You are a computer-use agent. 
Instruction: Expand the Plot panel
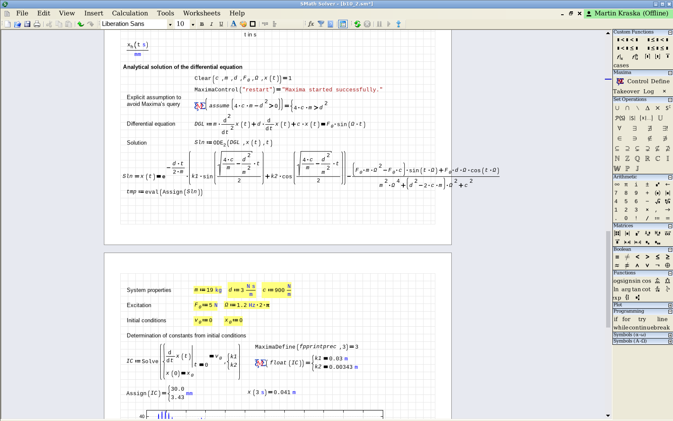click(x=670, y=305)
